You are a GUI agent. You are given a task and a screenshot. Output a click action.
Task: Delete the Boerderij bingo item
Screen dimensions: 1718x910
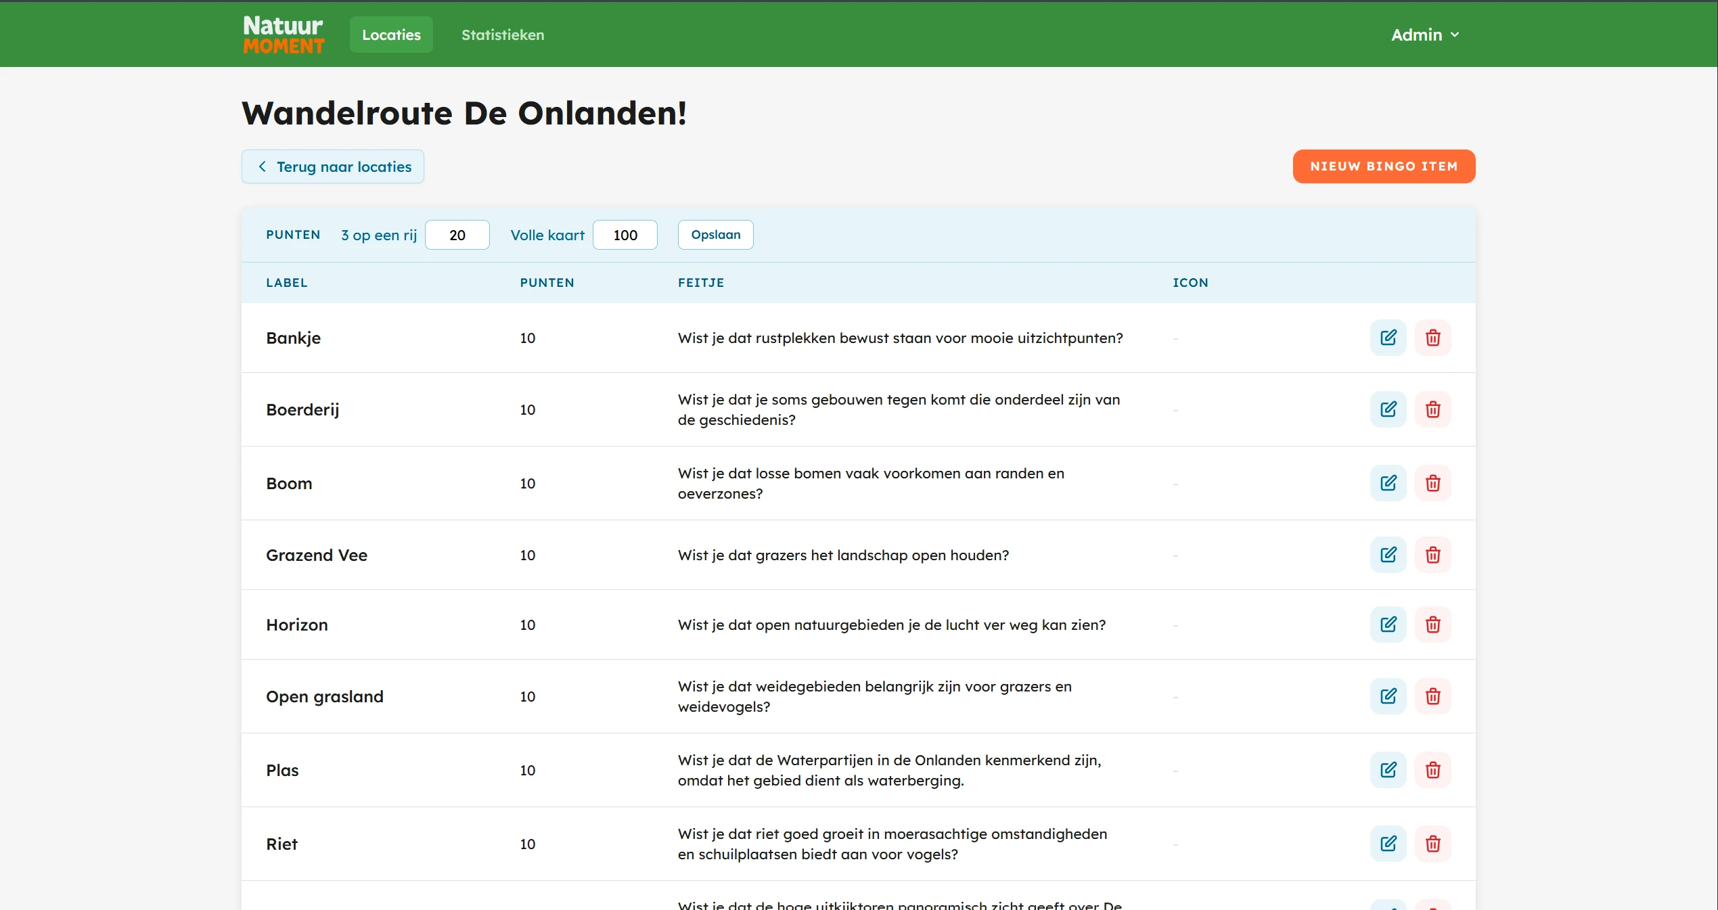point(1433,409)
